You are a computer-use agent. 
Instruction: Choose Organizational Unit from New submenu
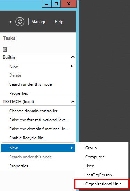click(103, 184)
